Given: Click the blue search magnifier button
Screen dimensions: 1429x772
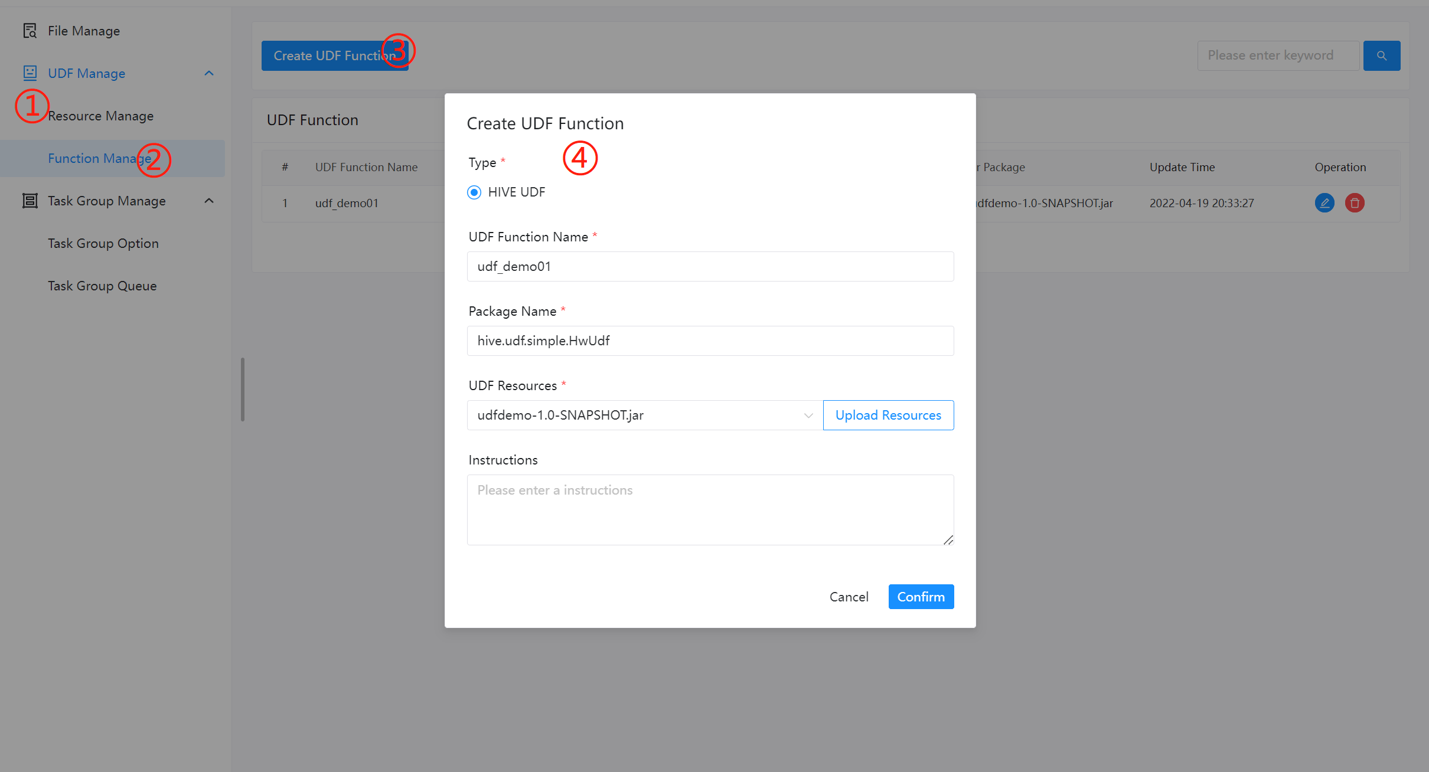Looking at the screenshot, I should [1381, 55].
